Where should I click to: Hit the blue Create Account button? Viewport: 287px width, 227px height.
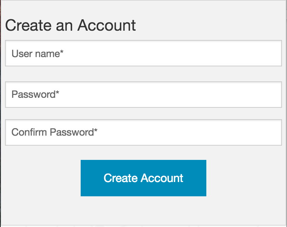143,178
